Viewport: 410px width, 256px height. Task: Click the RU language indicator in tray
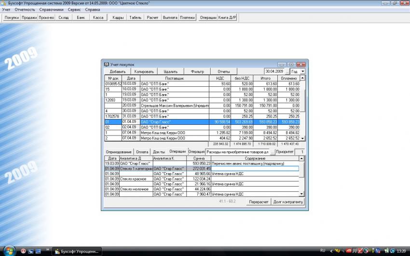coord(323,251)
